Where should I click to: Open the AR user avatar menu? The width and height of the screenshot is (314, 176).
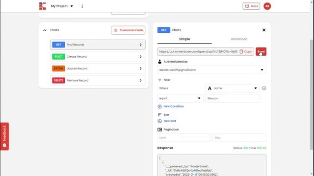(267, 6)
